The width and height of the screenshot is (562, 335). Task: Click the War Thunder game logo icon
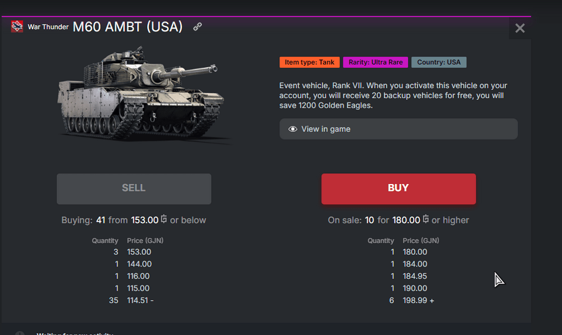point(17,26)
